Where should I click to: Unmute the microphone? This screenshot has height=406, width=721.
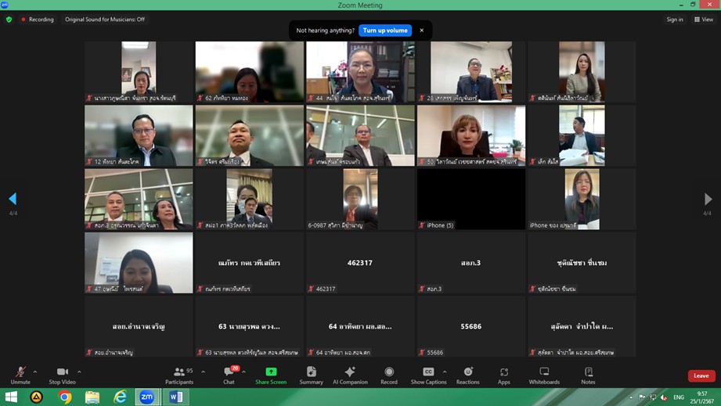(20, 375)
